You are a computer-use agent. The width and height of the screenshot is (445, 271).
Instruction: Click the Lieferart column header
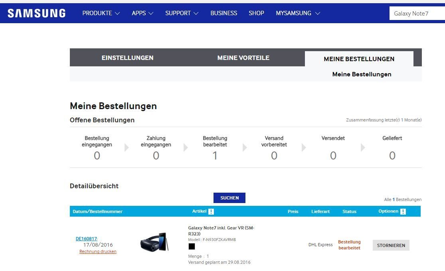pos(320,211)
